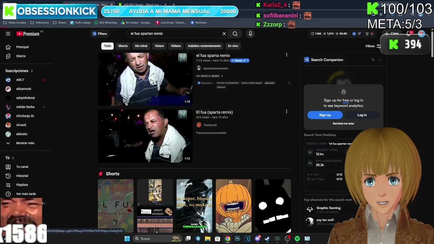Open options menu for 'el fua sparta remix'

click(x=287, y=55)
